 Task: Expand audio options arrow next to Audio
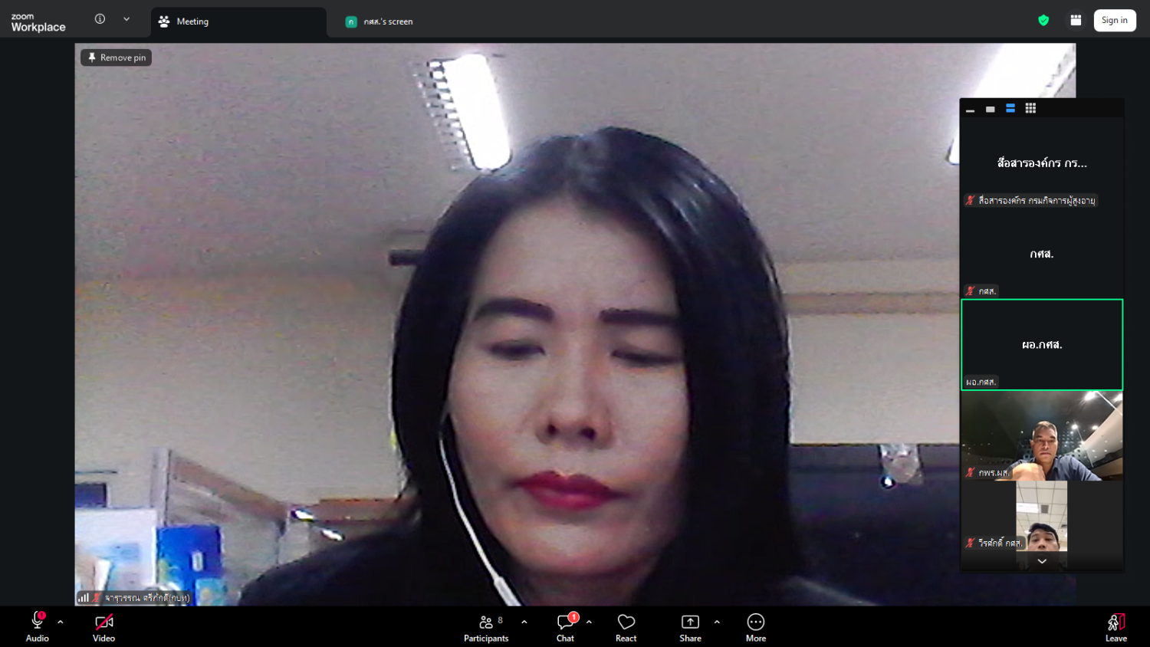coord(61,622)
